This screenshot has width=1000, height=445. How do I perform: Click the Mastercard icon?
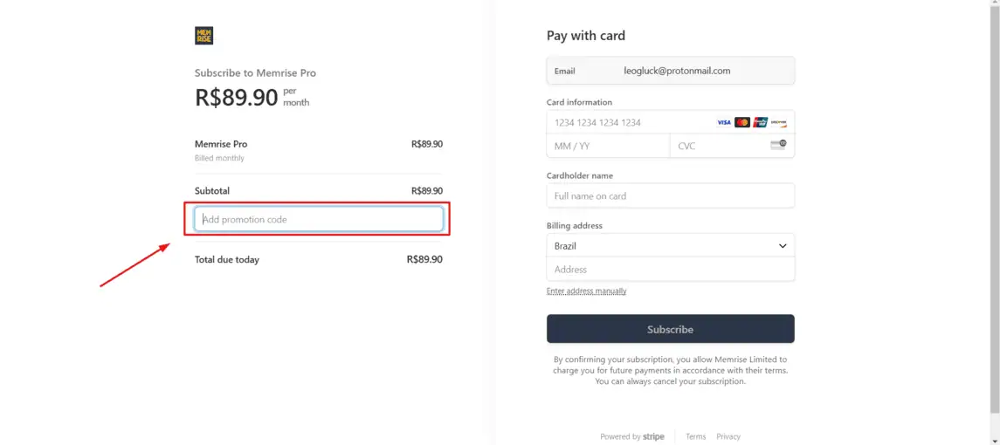pyautogui.click(x=741, y=122)
